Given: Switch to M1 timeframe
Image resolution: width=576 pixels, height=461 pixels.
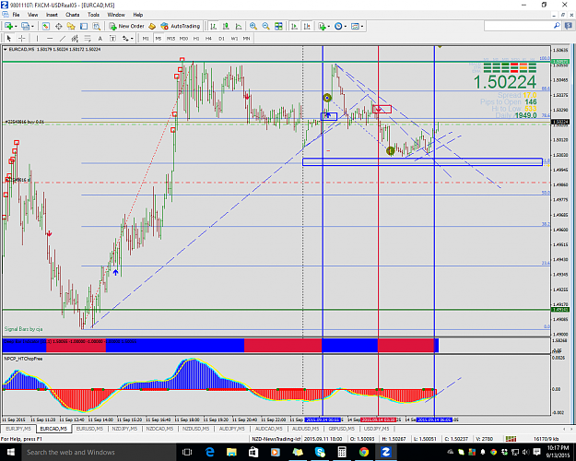Looking at the screenshot, I should click(x=146, y=38).
